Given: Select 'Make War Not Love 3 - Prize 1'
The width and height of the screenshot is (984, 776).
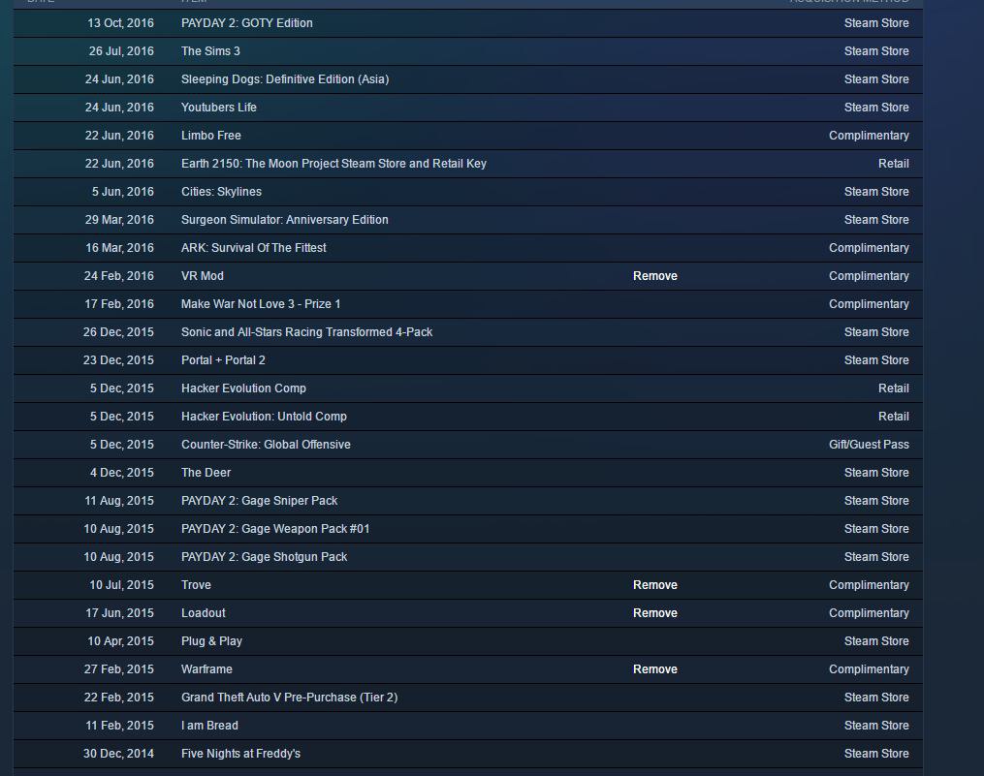Looking at the screenshot, I should click(x=261, y=304).
